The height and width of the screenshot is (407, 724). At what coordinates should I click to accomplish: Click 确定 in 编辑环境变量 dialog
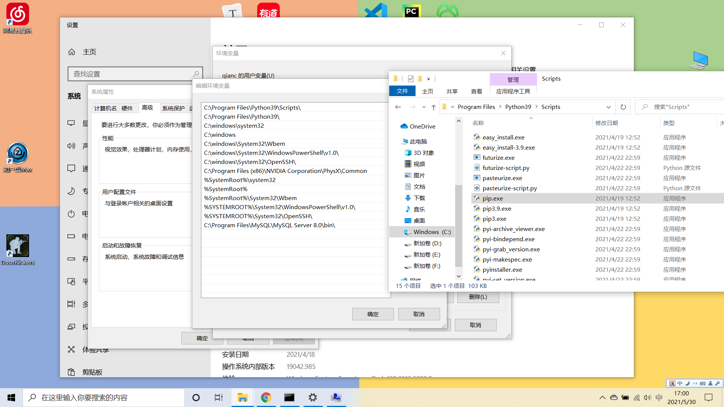click(373, 314)
